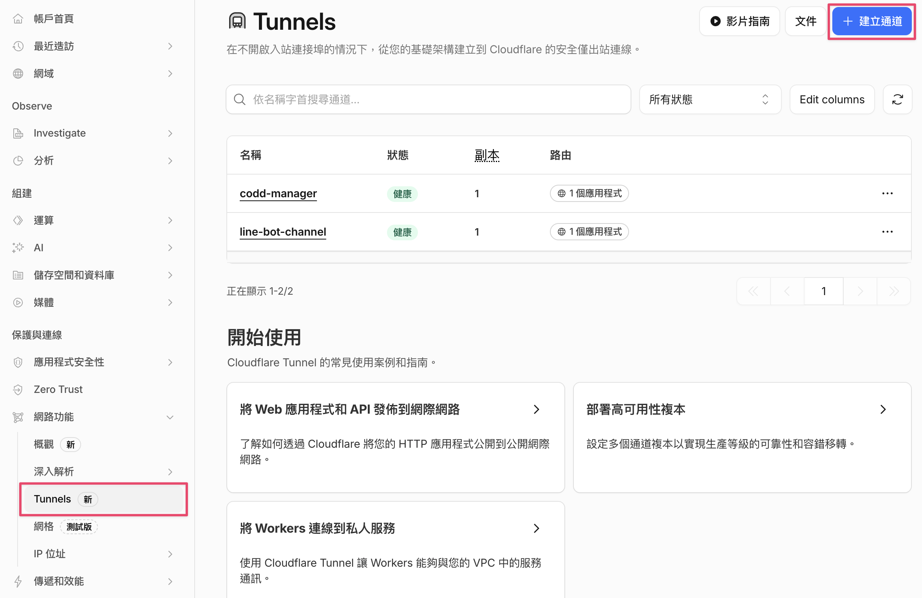Click the network icon beside 網路功能
The image size is (922, 598).
pyautogui.click(x=18, y=417)
